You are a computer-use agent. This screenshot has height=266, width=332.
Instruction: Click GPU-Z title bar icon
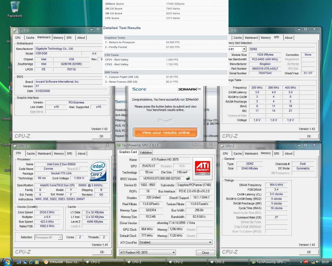click(119, 145)
